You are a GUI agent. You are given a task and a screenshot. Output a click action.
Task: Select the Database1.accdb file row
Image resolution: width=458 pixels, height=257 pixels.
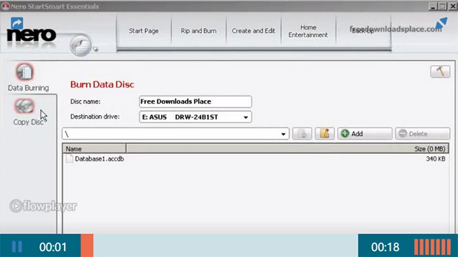coord(256,159)
